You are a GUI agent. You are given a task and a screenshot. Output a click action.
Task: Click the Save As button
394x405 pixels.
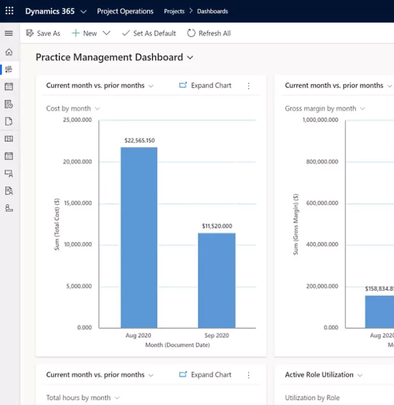(43, 33)
